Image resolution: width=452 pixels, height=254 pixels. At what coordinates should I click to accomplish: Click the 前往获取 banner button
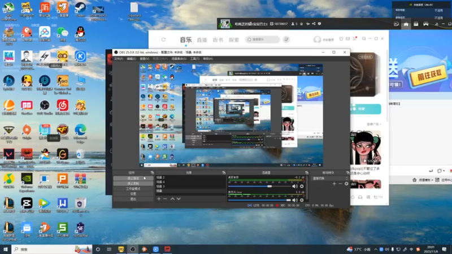[429, 76]
